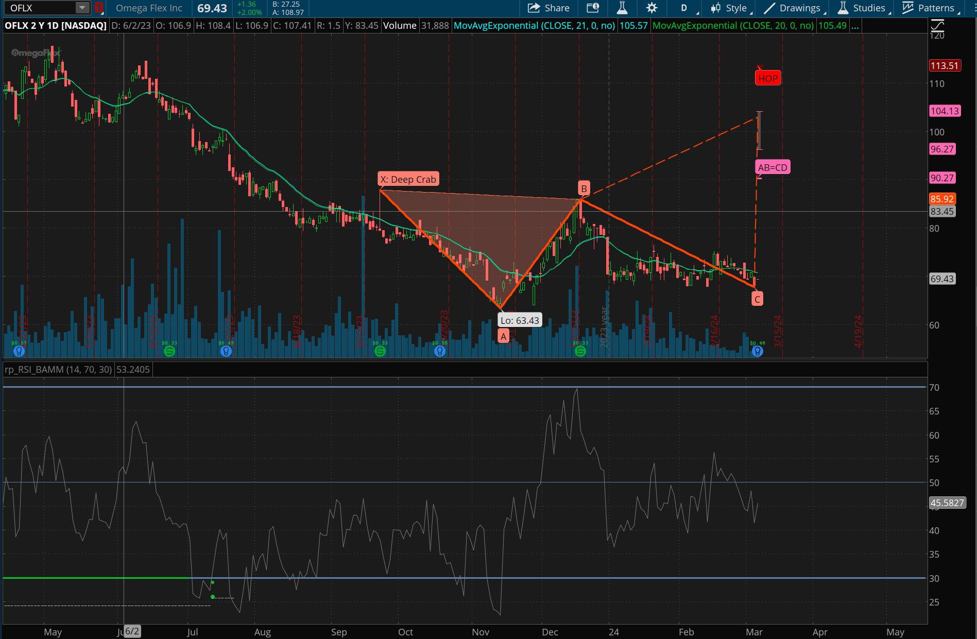Click the OFLX symbol input field
The image size is (977, 639).
[x=40, y=8]
